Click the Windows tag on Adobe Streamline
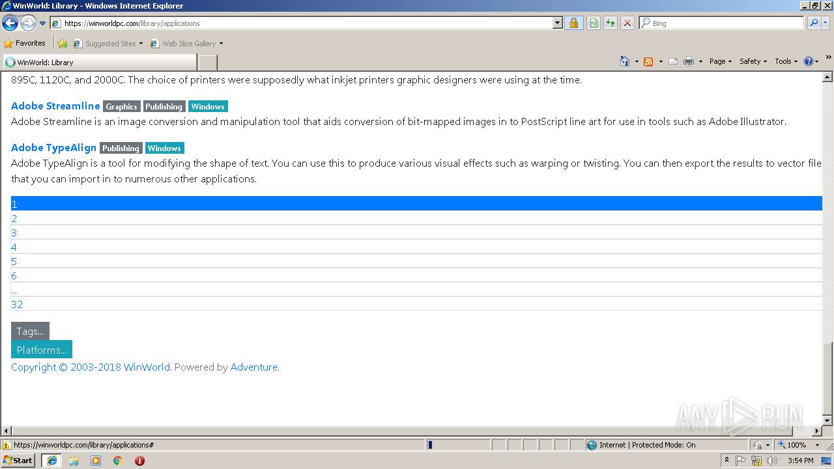Screen dimensions: 834x469 point(208,107)
